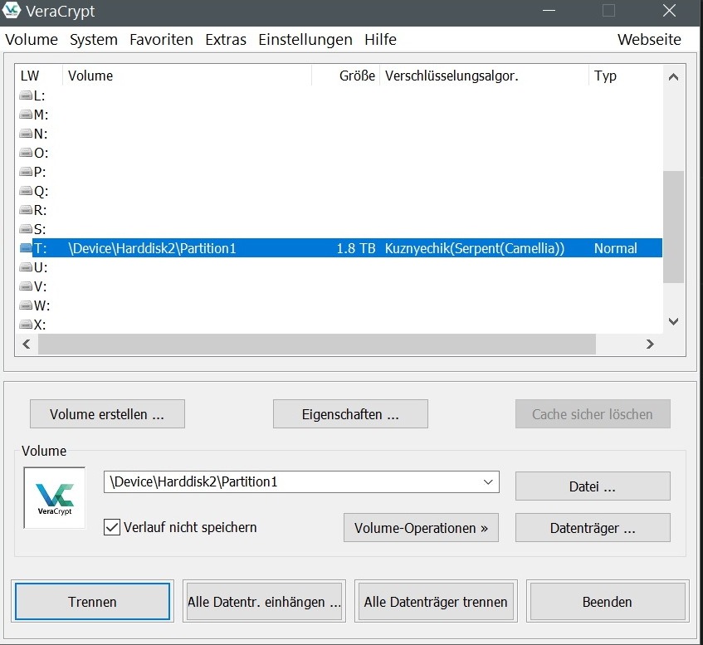Click the O: drive slot icon
The image size is (703, 645).
click(26, 153)
